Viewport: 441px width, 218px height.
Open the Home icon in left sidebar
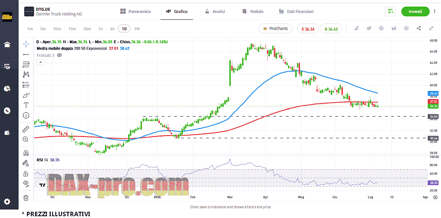coord(7,45)
